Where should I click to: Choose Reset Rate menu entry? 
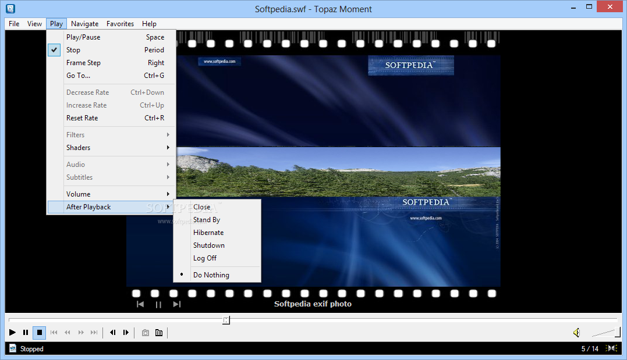tap(112, 118)
